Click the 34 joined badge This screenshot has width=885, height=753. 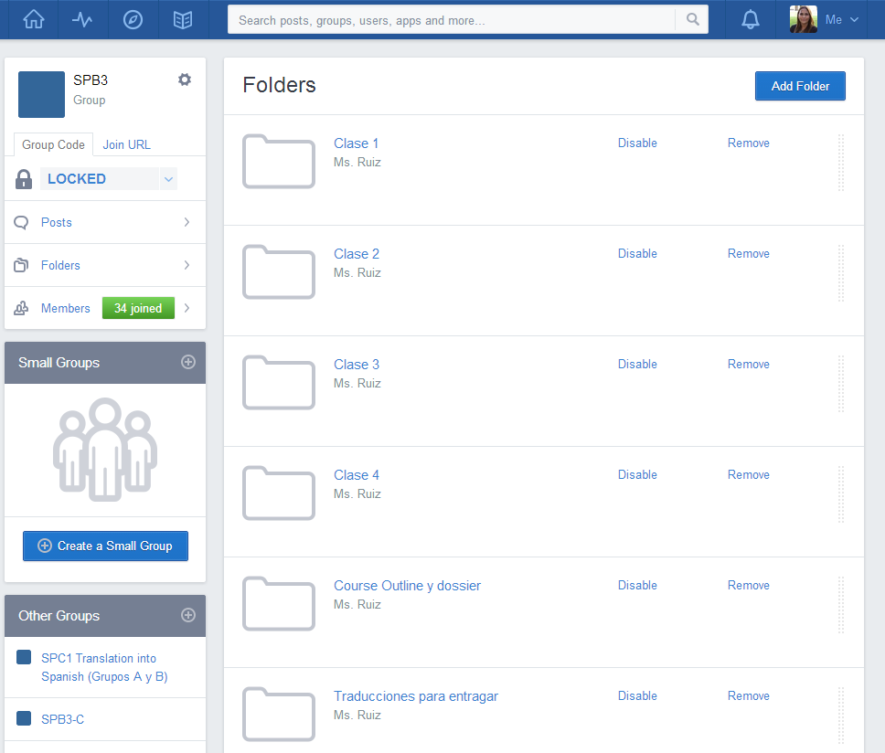(138, 308)
